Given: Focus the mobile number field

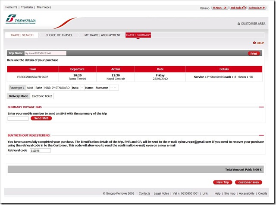Looking at the screenshot, I should click(18, 119).
